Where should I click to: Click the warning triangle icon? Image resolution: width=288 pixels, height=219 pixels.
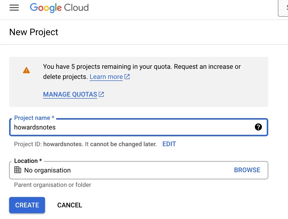[x=26, y=70]
